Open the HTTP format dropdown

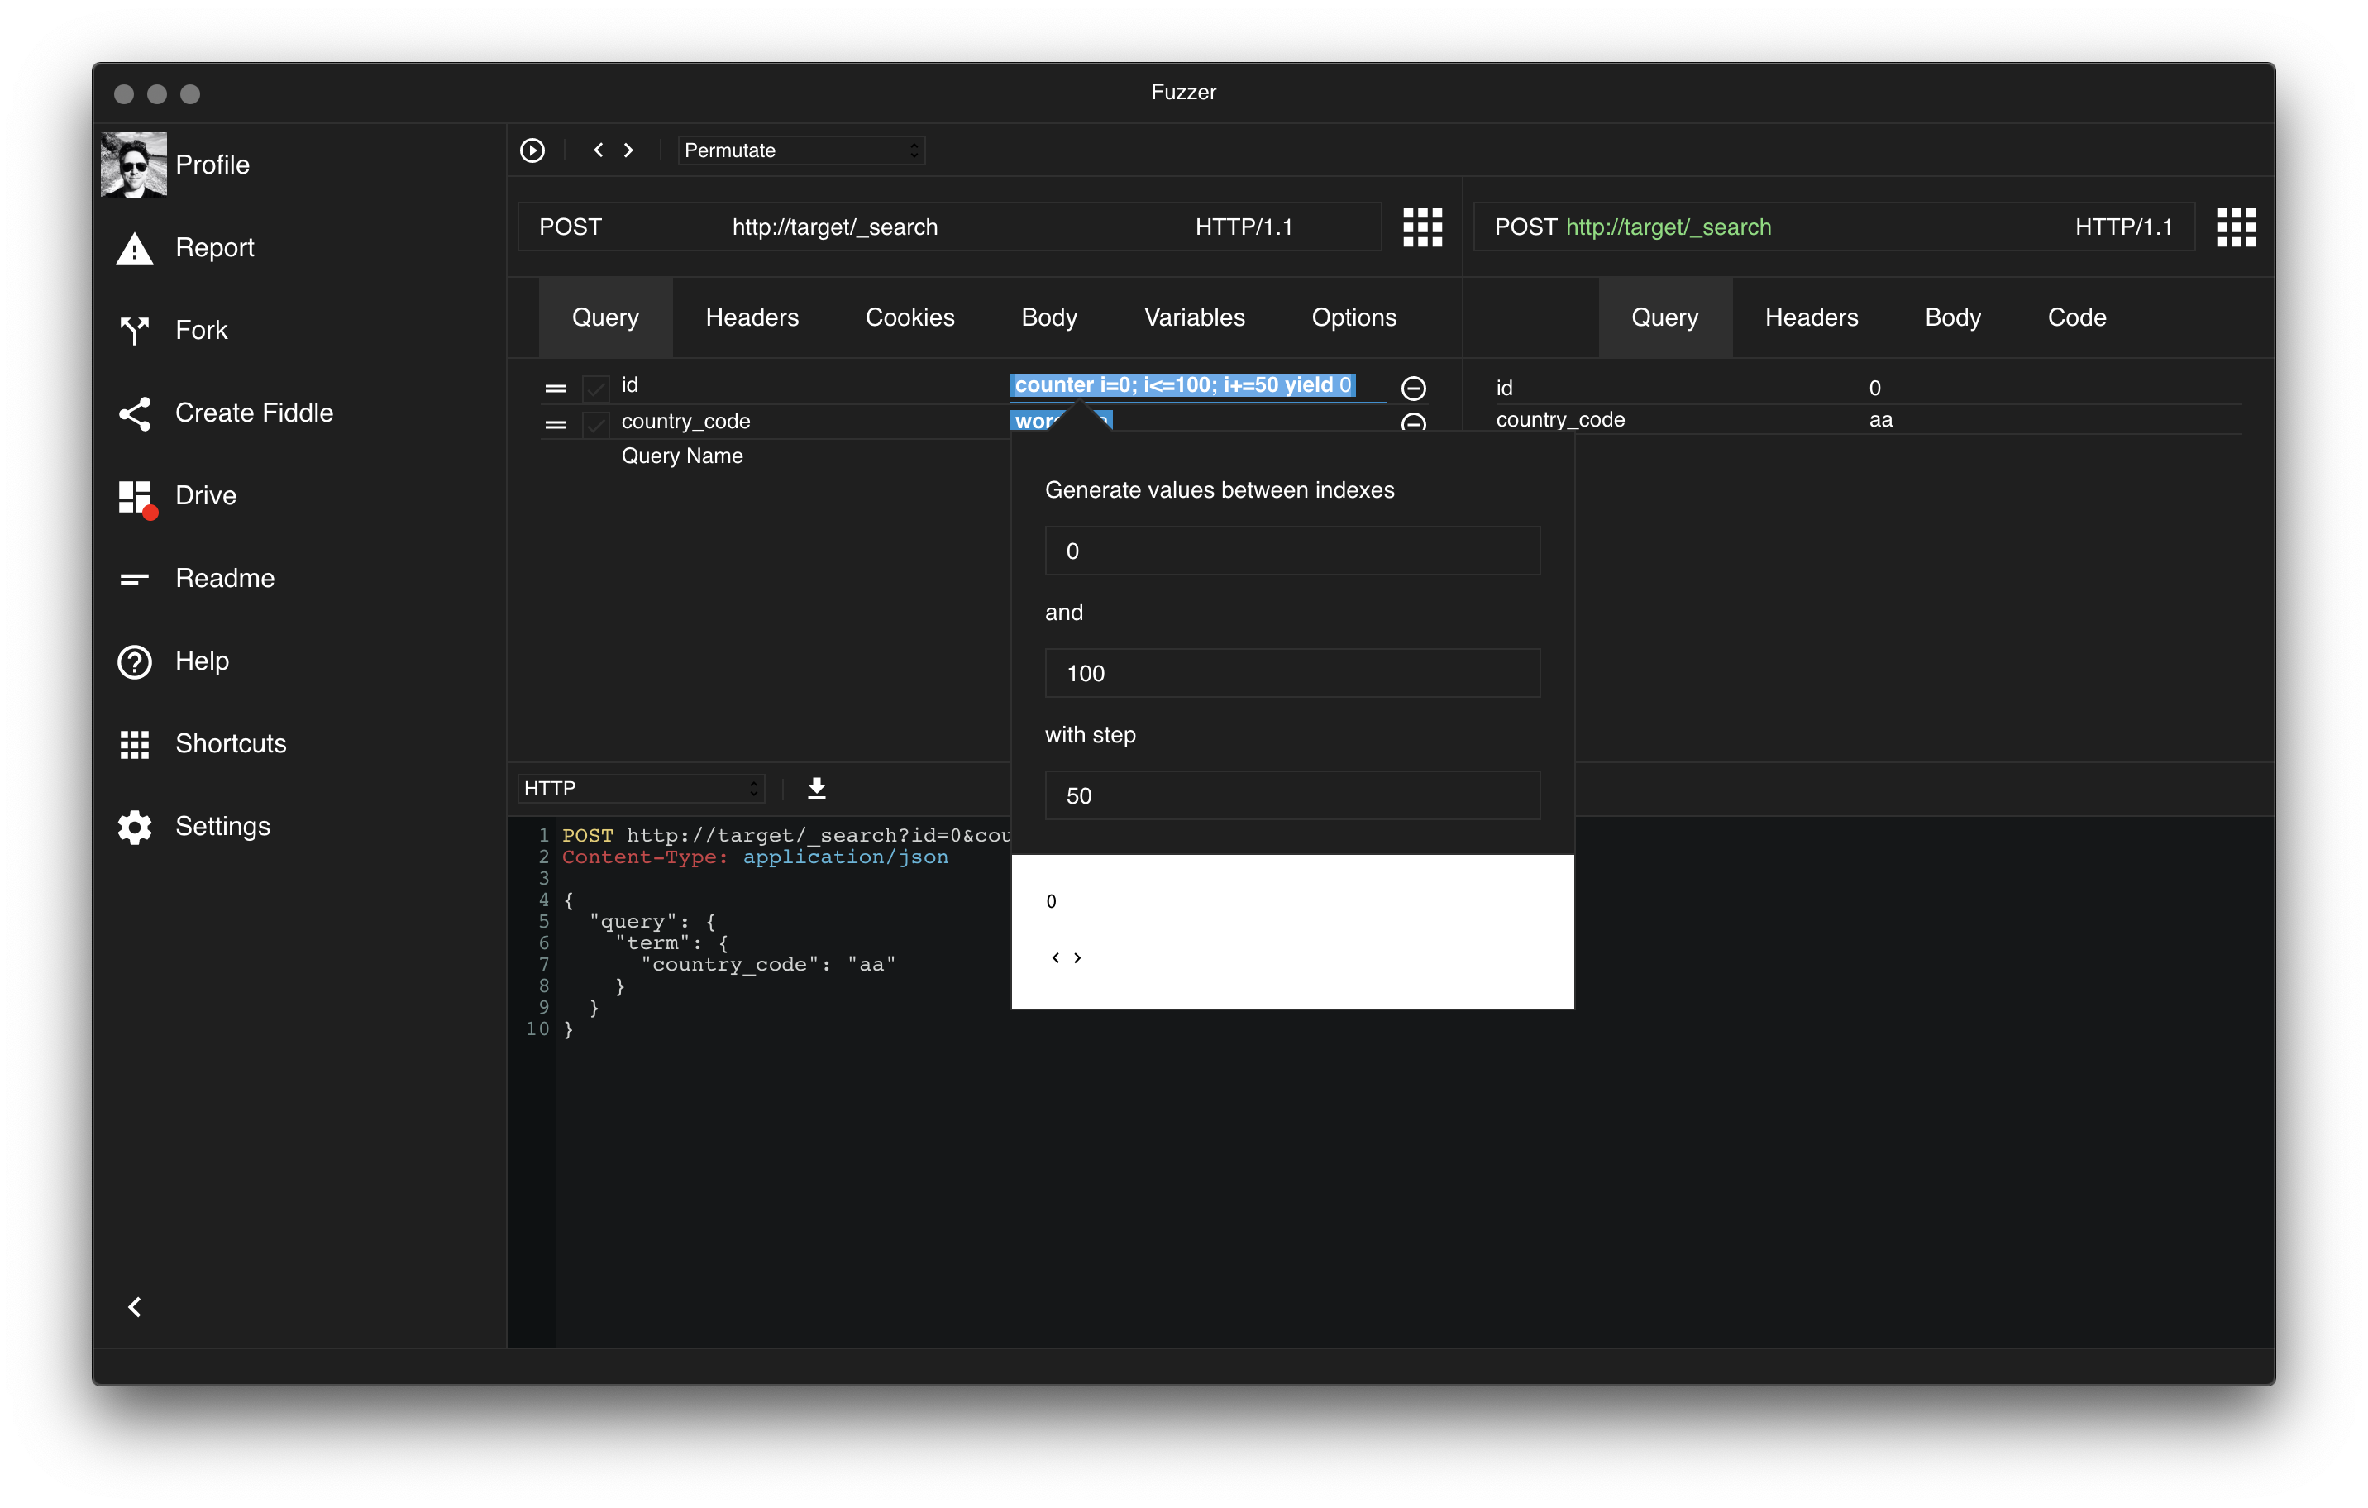(640, 789)
